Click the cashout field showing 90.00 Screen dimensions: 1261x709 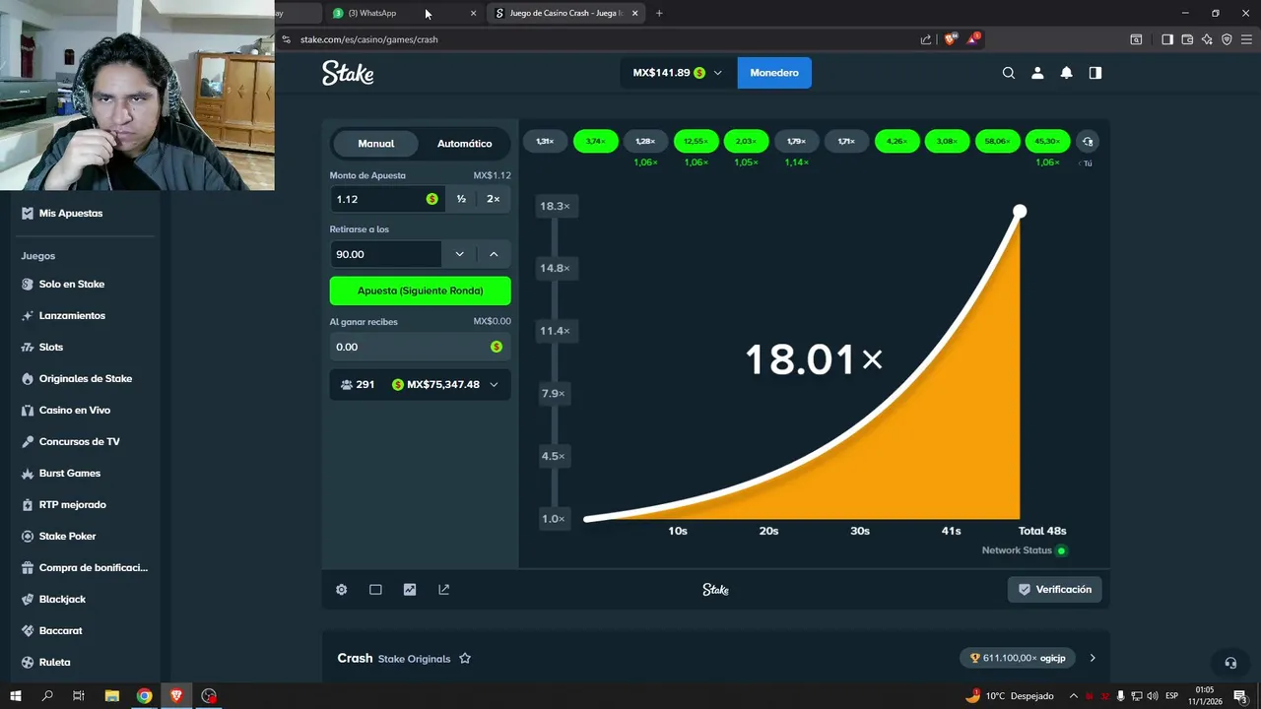point(386,254)
